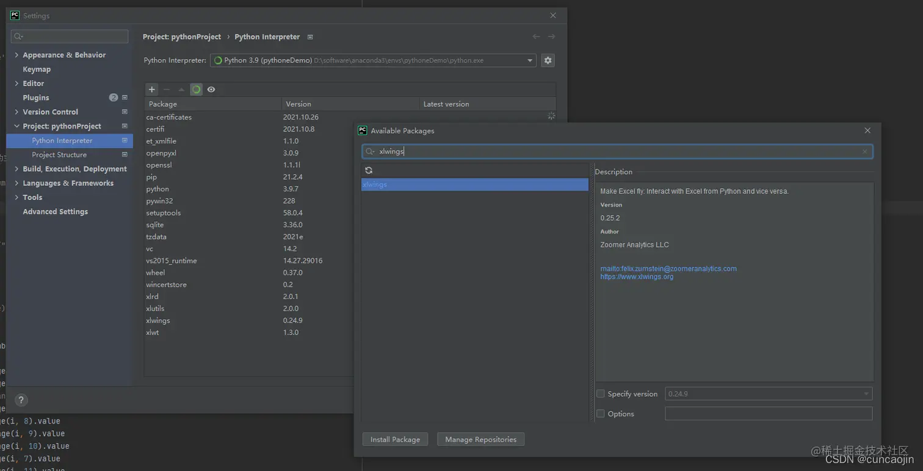Screen dimensions: 923x471
Task: Click Project: pythonProject breadcrumb
Action: click(182, 37)
